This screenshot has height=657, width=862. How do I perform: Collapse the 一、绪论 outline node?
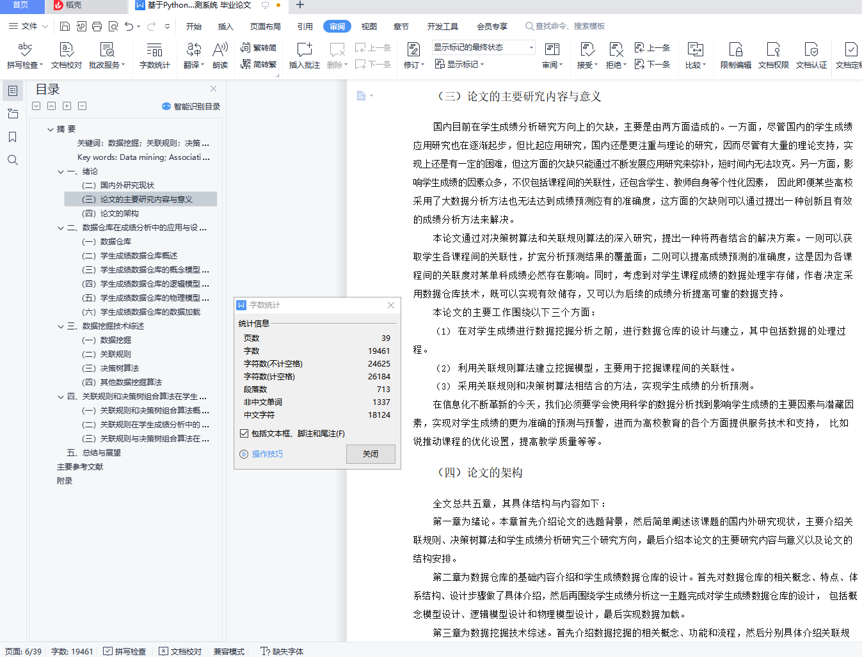tap(61, 171)
